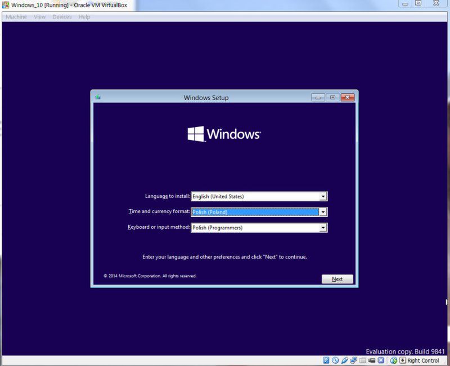This screenshot has width=450, height=366.
Task: Click the VirtualBox window title icon
Action: tap(5, 4)
